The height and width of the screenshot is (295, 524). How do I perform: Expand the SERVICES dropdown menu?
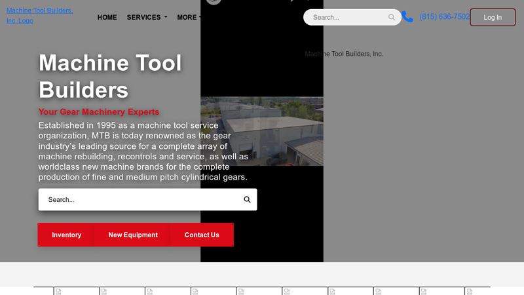tap(147, 17)
